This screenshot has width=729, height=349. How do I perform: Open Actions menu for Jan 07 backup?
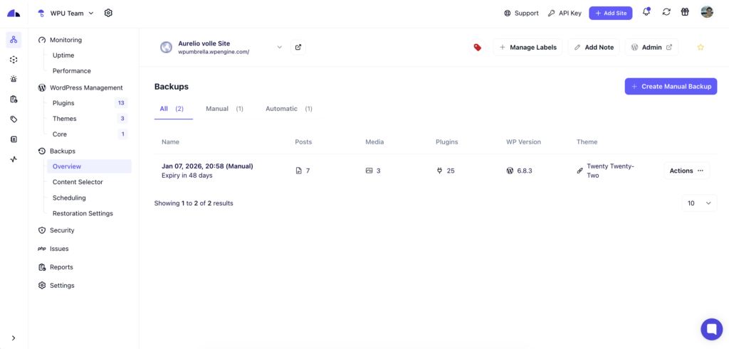click(x=686, y=171)
